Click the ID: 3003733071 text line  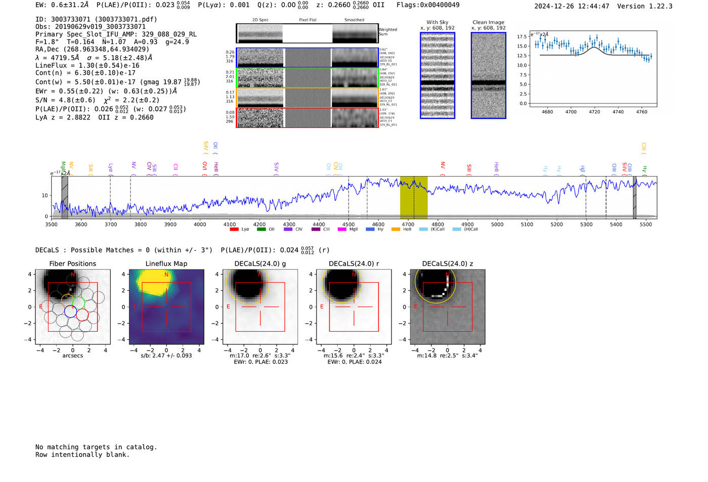96,19
